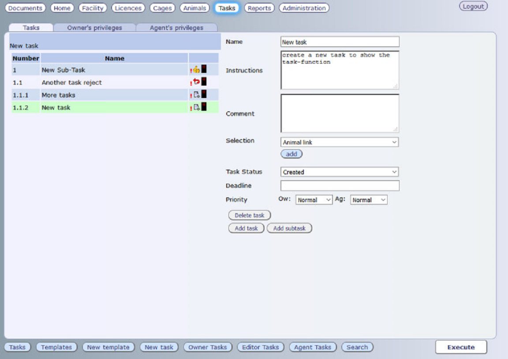Open Documents in the top navigation bar
The height and width of the screenshot is (359, 508).
pyautogui.click(x=25, y=8)
